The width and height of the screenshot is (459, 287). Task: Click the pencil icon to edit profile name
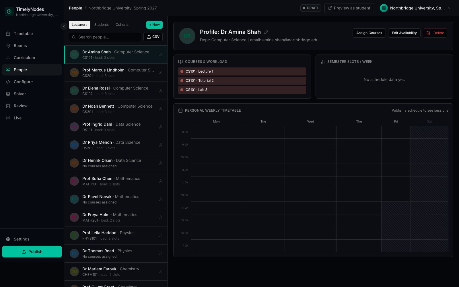[266, 32]
